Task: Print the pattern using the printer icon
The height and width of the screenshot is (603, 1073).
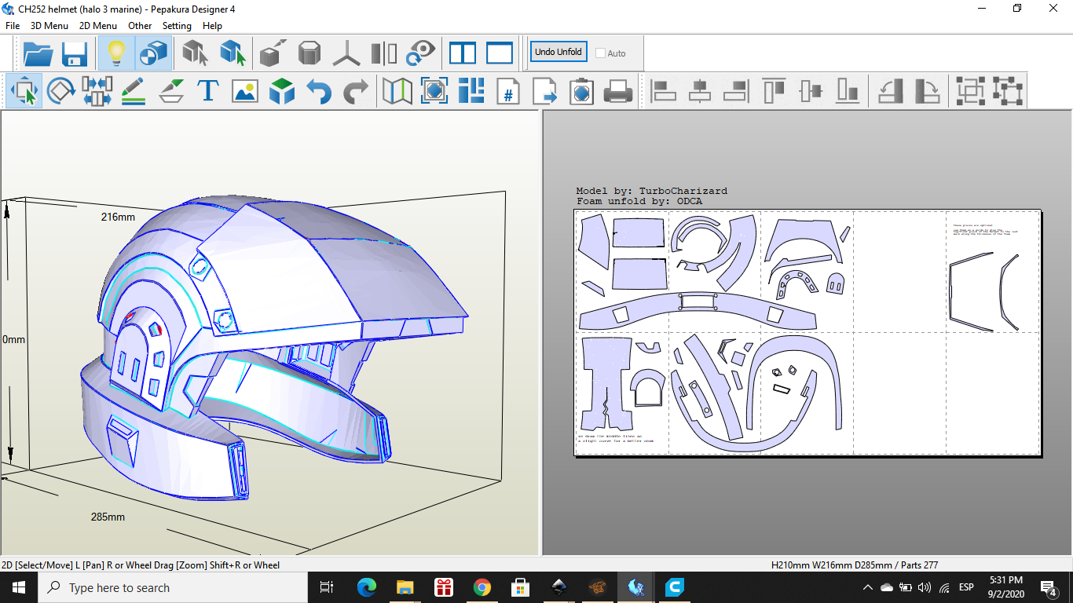Action: [618, 91]
